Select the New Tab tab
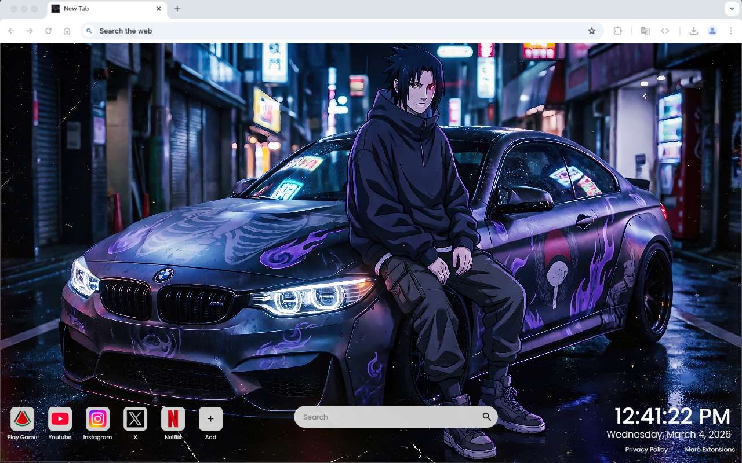The height and width of the screenshot is (463, 742). (106, 9)
